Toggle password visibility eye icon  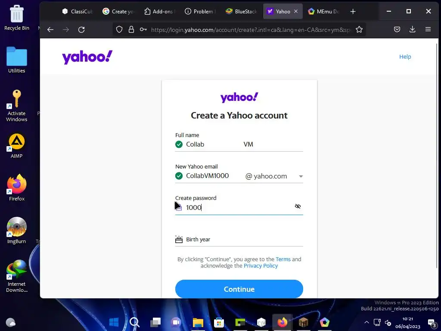[x=298, y=206]
